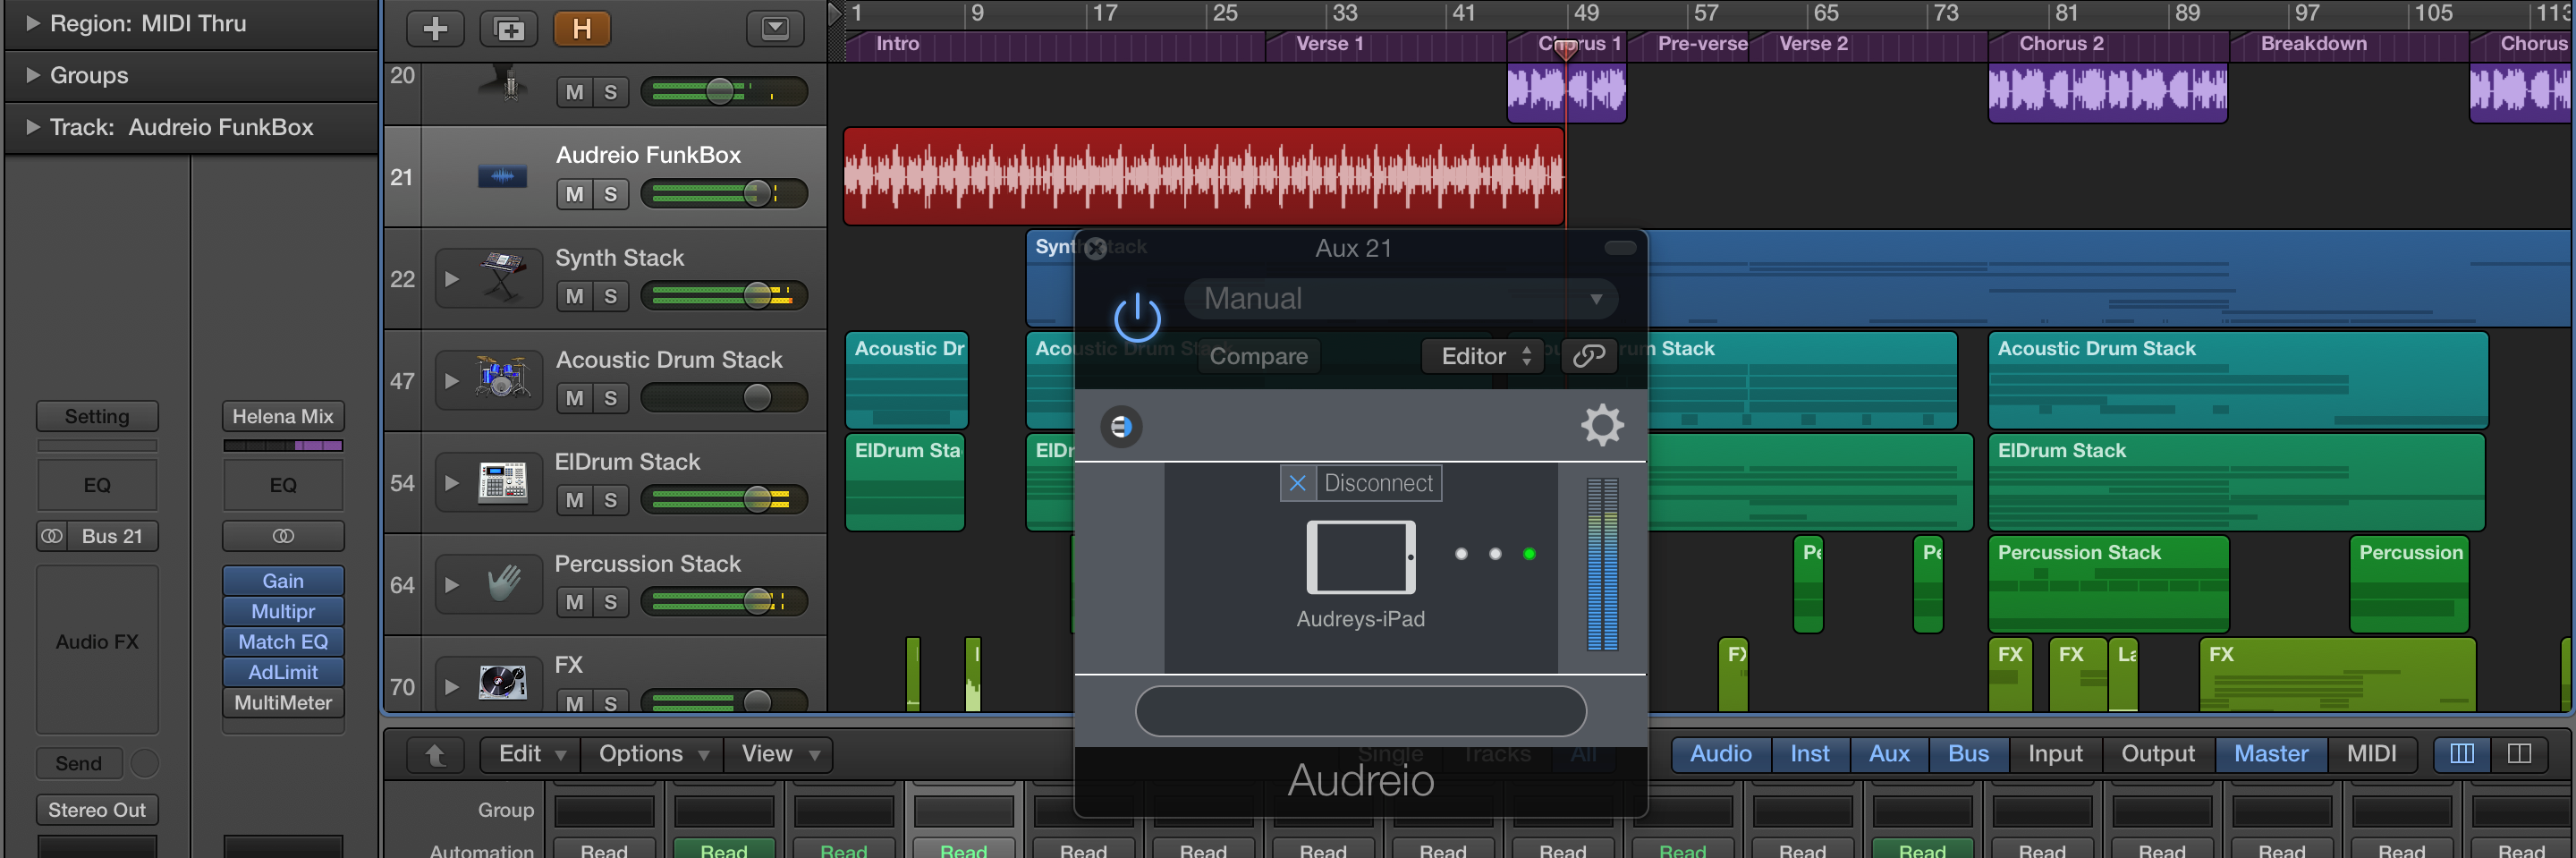
Task: Expand the Synth Stack track stack
Action: [x=452, y=279]
